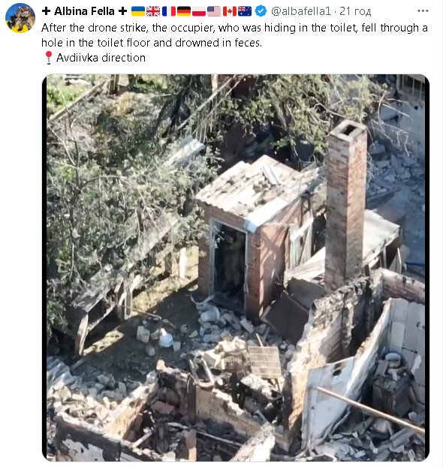
Task: Open the tweet via the 21 год timestamp
Action: tap(355, 11)
